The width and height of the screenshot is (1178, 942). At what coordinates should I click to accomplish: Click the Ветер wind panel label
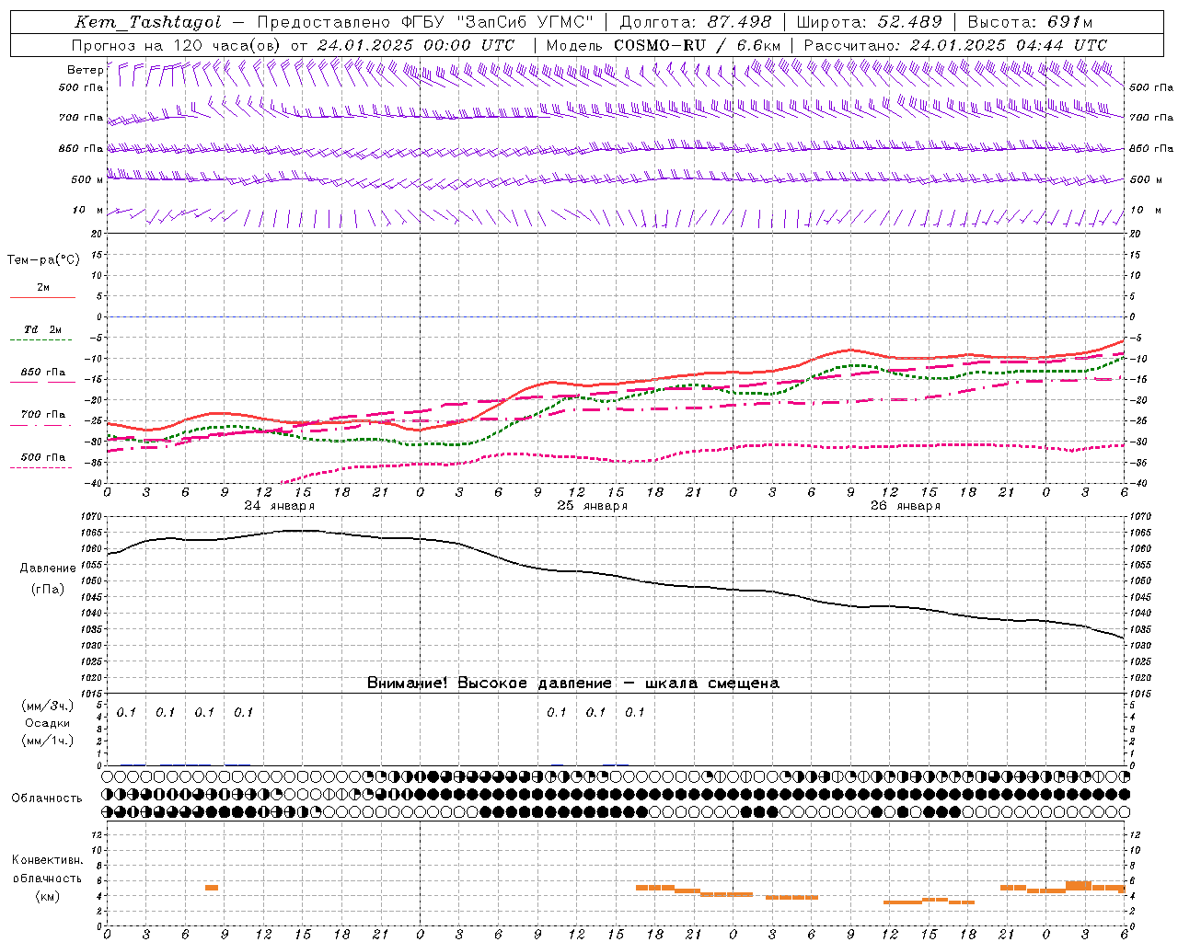click(85, 70)
